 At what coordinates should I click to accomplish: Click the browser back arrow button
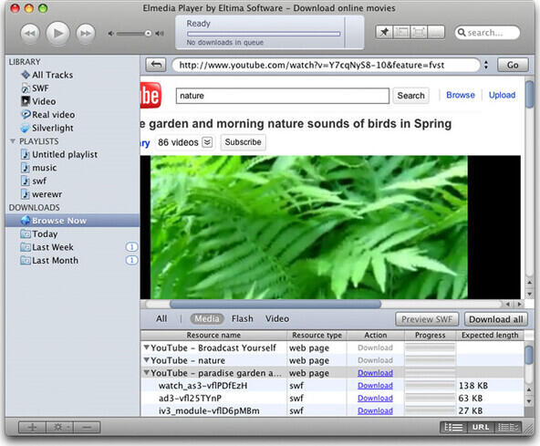156,65
